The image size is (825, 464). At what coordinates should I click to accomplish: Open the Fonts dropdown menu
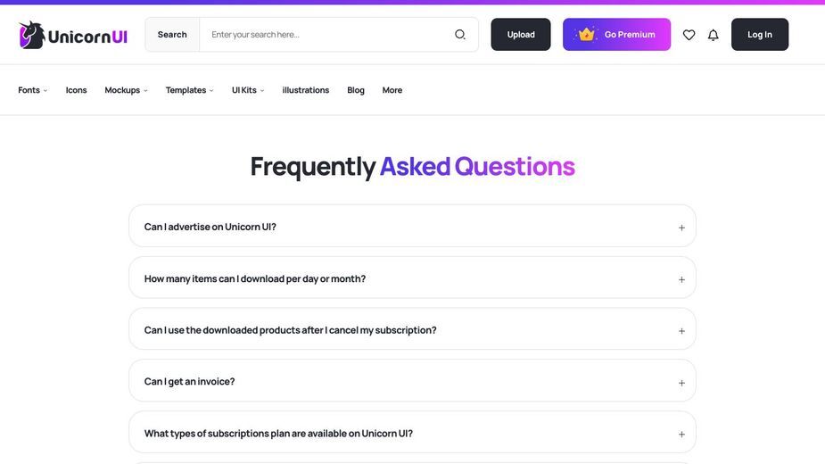[x=33, y=90]
